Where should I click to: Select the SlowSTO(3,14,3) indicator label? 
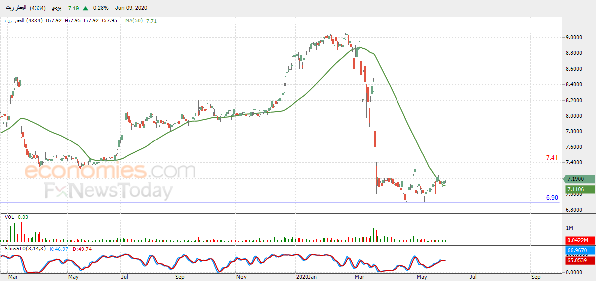point(25,248)
